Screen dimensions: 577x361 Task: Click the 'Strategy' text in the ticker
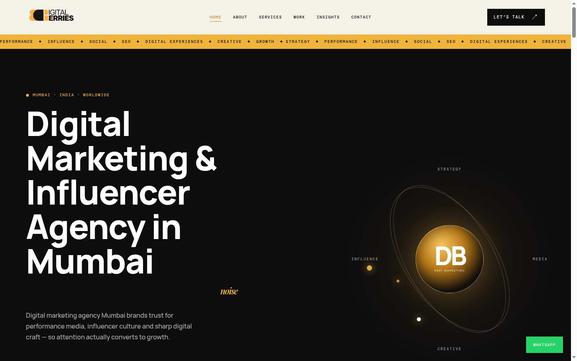298,42
